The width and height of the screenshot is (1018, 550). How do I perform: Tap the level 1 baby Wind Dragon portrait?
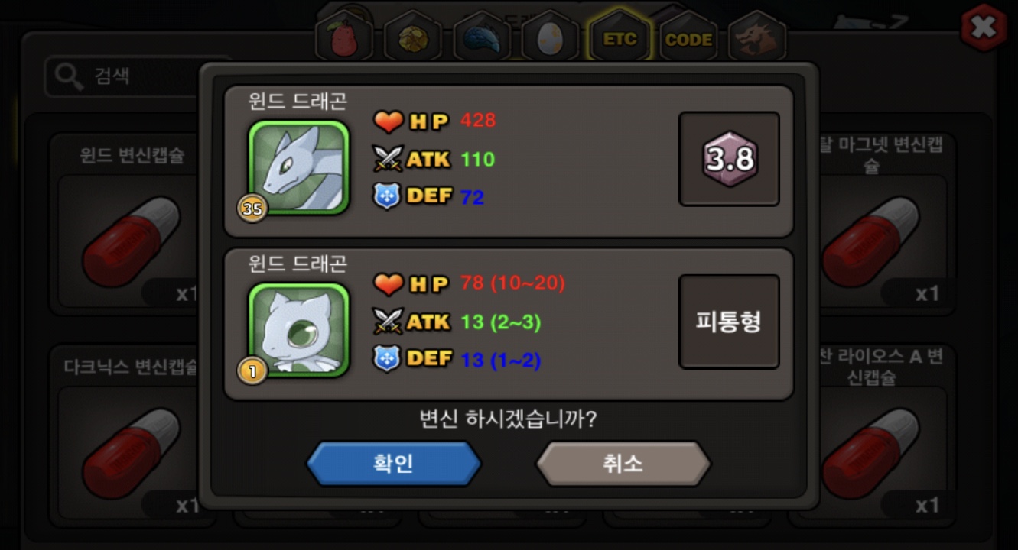(298, 330)
